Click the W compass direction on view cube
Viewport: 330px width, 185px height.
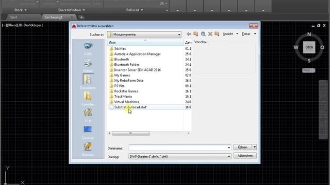click(296, 47)
